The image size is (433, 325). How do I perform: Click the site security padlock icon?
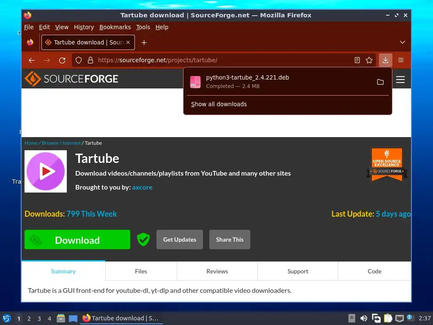point(90,60)
